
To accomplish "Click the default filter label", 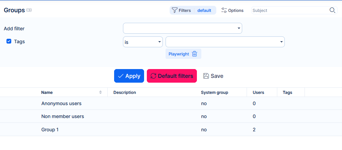I will [x=204, y=10].
